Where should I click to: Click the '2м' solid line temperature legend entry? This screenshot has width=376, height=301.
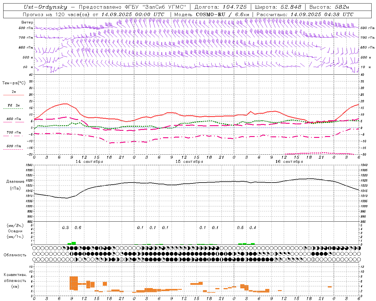coord(14,92)
